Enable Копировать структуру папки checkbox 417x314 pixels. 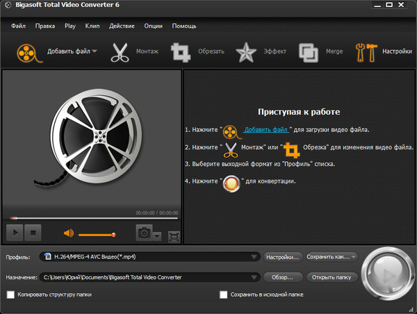pos(10,295)
